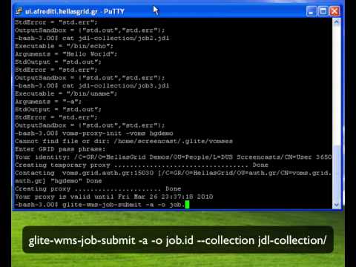Screen dimensions: 356x267
Task: Click the Creating temporary proxy line
Action: (142, 165)
